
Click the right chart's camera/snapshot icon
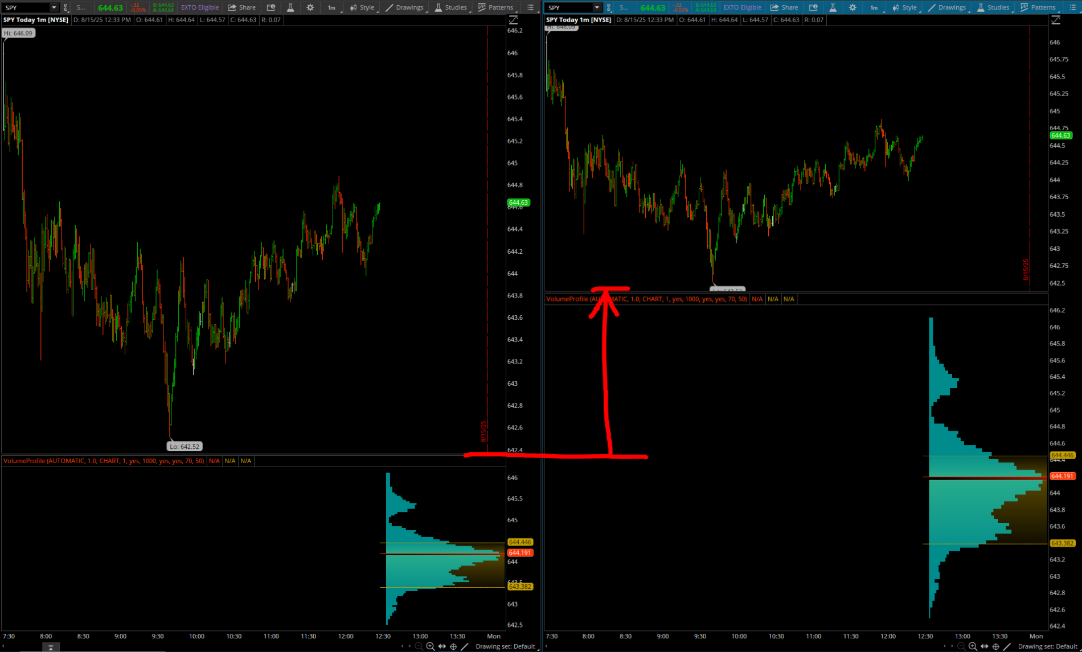point(813,7)
